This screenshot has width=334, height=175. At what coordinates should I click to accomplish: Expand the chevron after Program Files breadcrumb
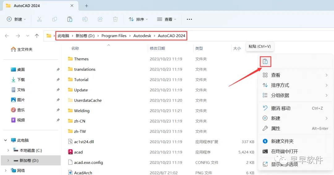tap(130, 36)
